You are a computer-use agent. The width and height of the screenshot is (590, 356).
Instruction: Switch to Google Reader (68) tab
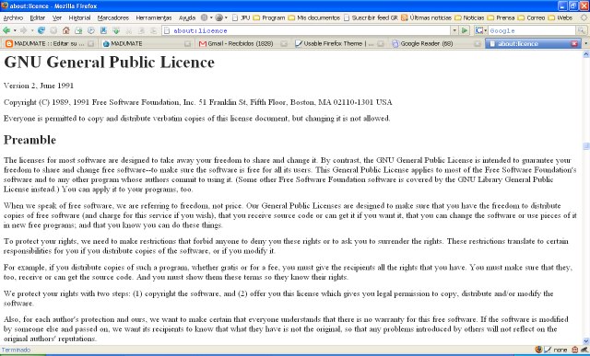click(436, 44)
